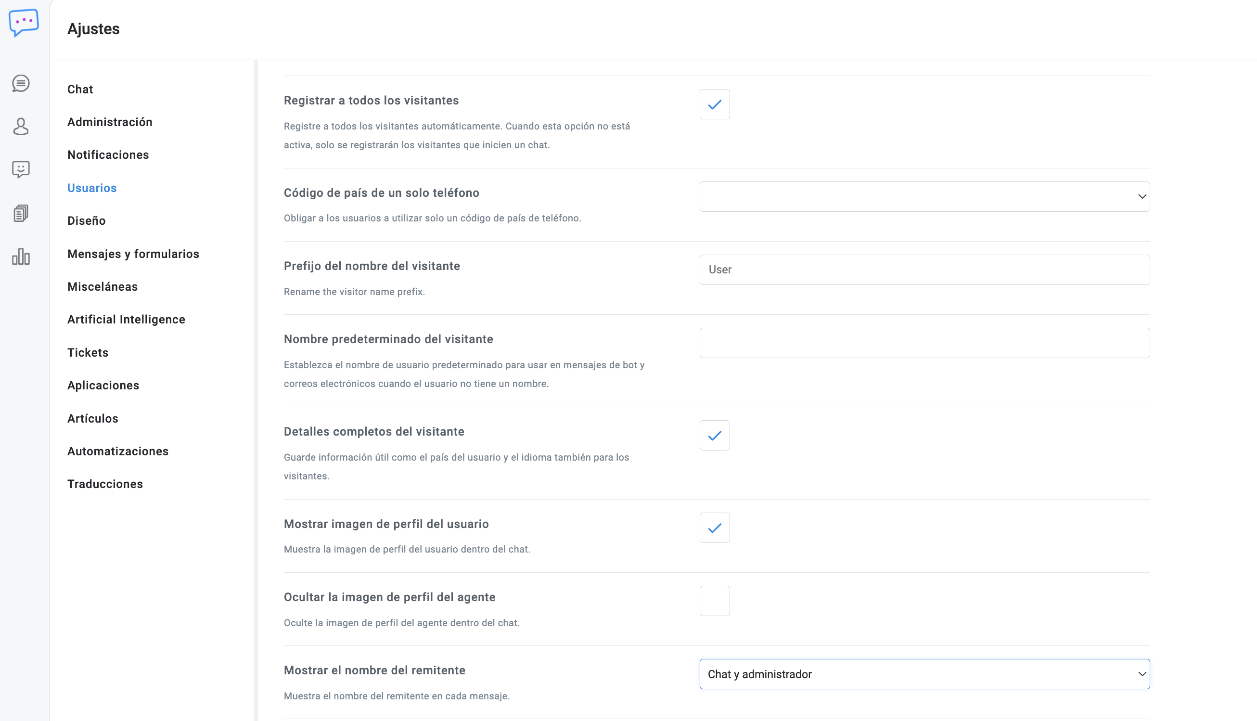Enable Ocultar la imagen de perfil del agente

click(x=714, y=601)
